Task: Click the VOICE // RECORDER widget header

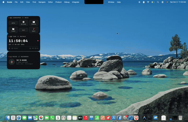Action: 20,57
